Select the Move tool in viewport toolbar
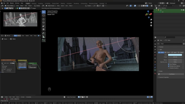This screenshot has height=104, width=185. pyautogui.click(x=43, y=19)
